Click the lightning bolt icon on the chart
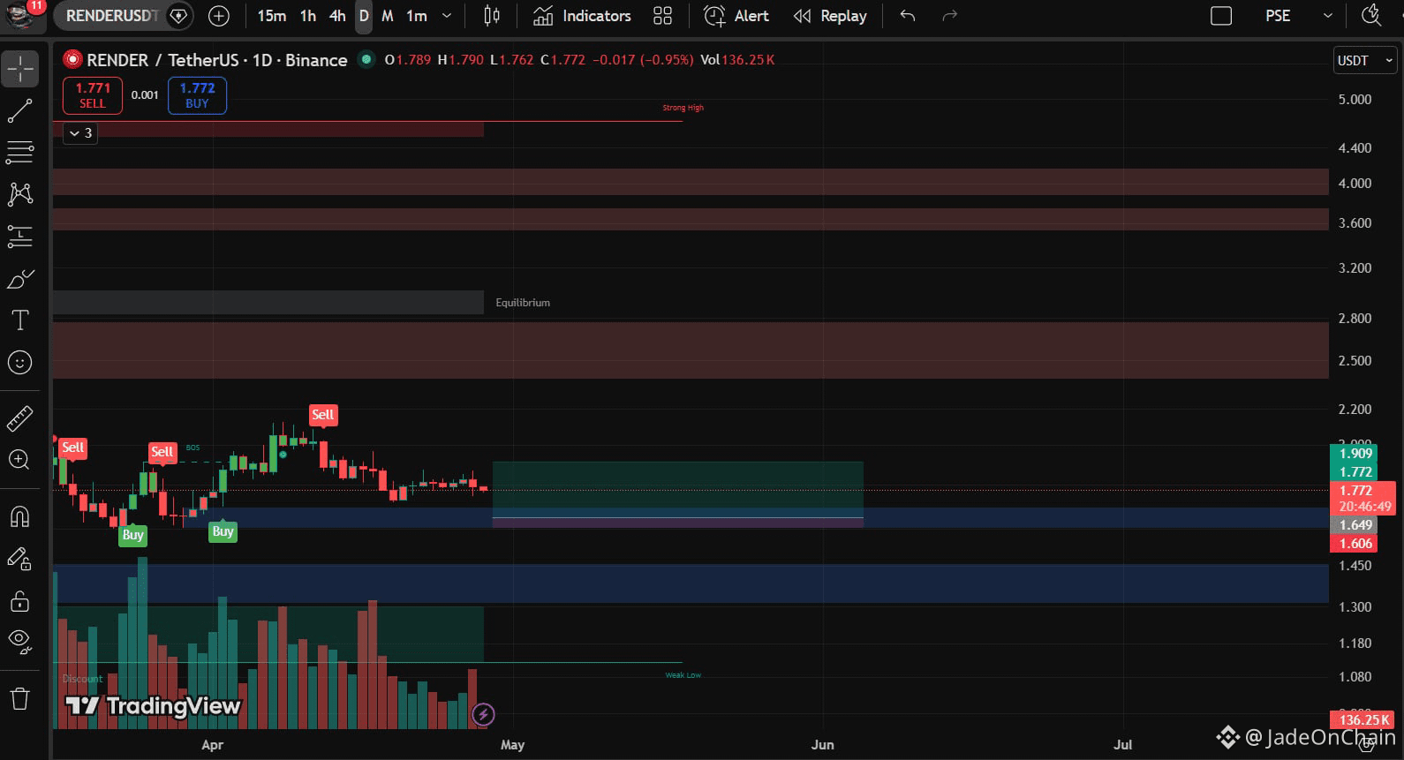The width and height of the screenshot is (1404, 760). [483, 714]
